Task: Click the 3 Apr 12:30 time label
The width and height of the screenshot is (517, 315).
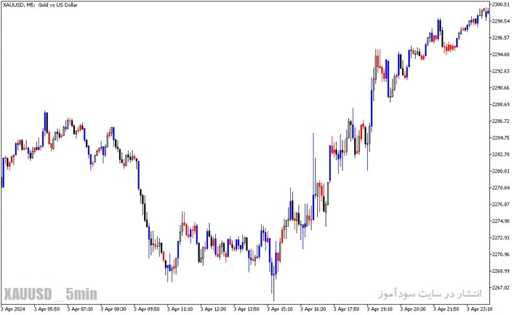Action: [213, 309]
